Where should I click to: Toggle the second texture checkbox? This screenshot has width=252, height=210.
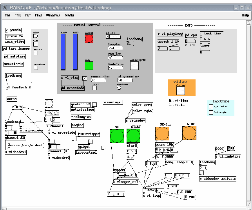(x=211, y=112)
